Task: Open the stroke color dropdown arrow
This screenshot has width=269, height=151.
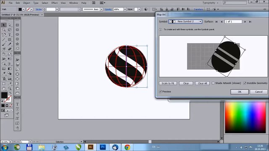Action: pyautogui.click(x=32, y=9)
